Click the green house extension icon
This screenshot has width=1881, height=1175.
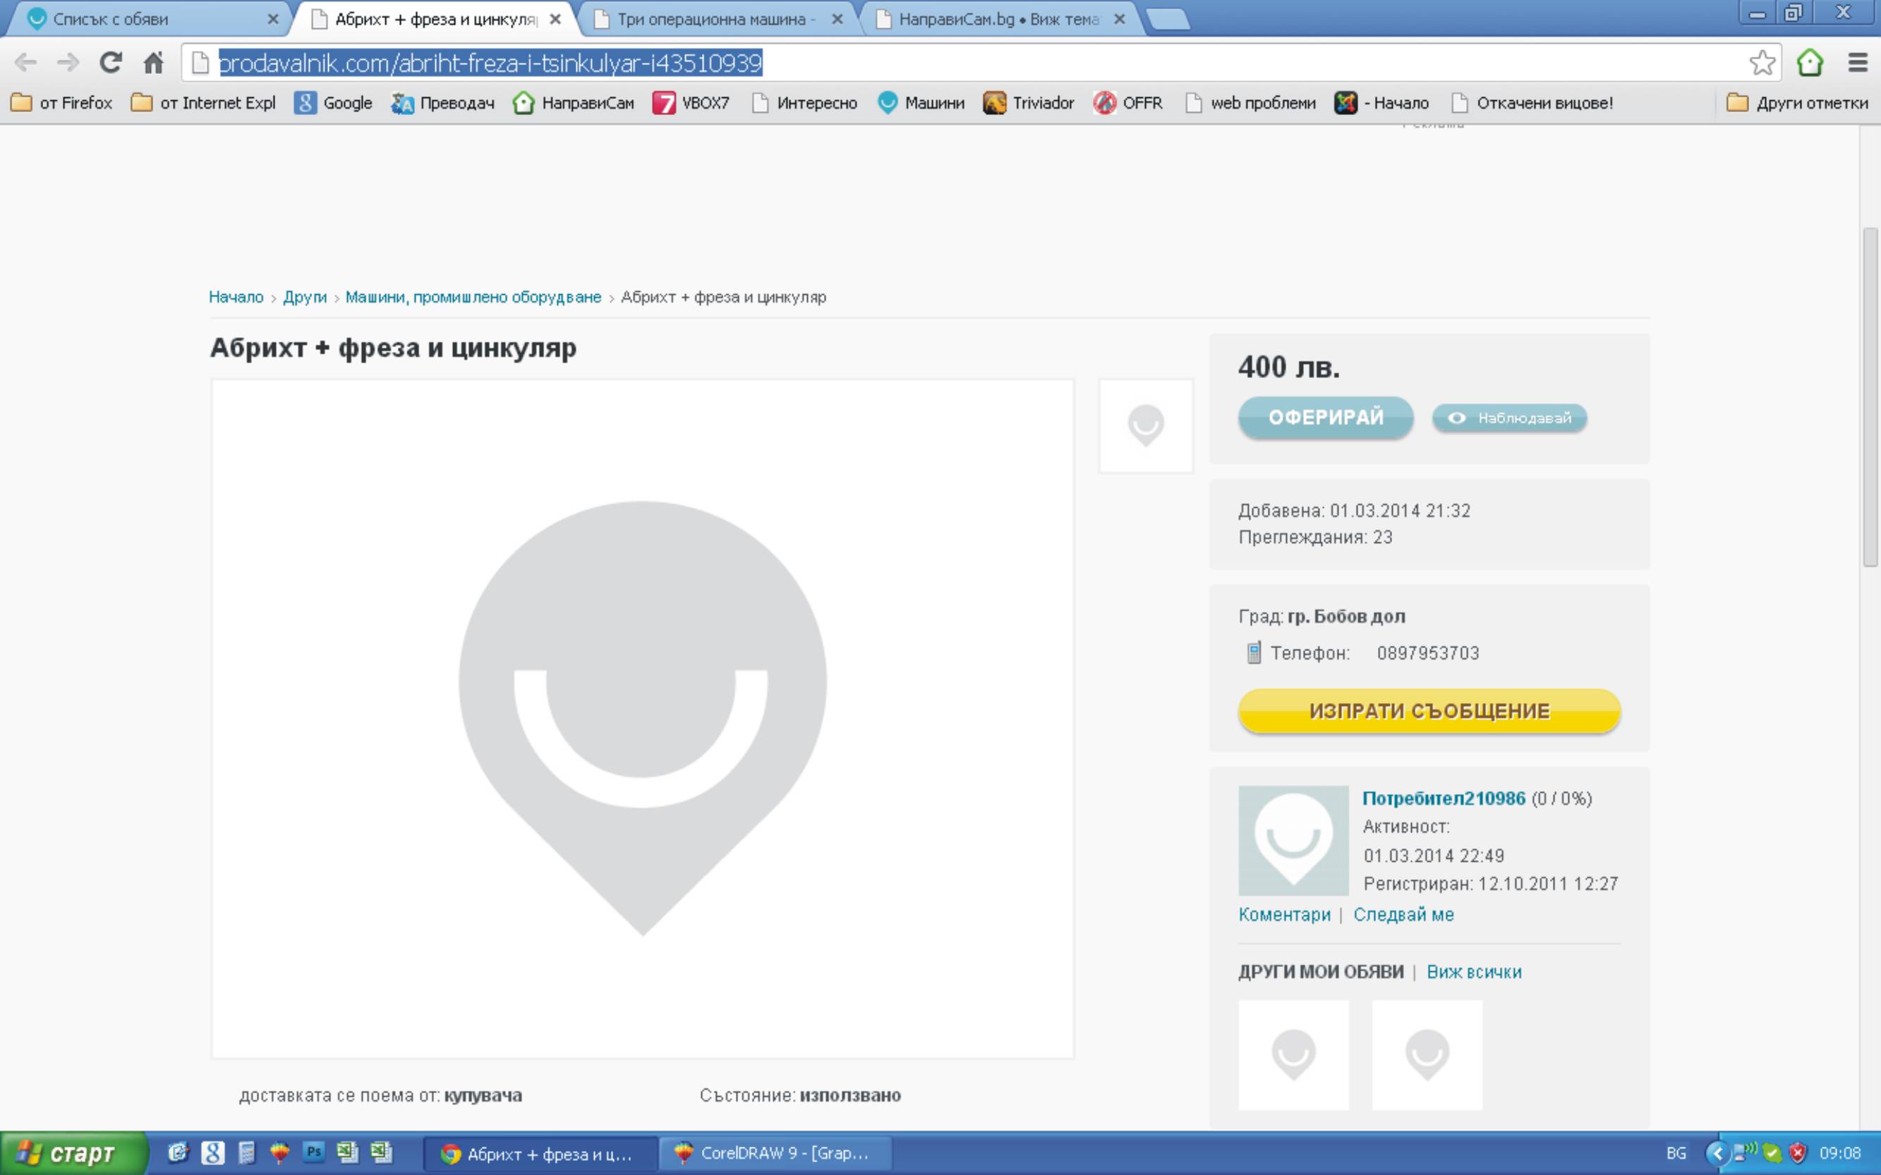tap(1810, 62)
